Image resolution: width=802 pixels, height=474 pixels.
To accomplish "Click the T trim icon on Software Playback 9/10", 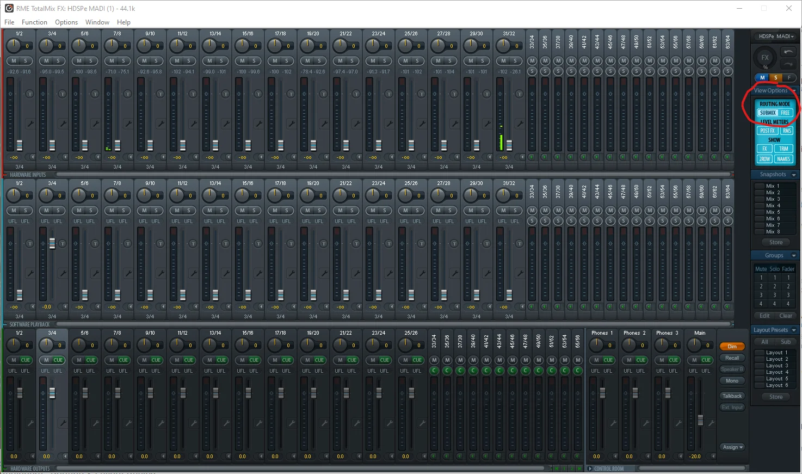I will (160, 244).
